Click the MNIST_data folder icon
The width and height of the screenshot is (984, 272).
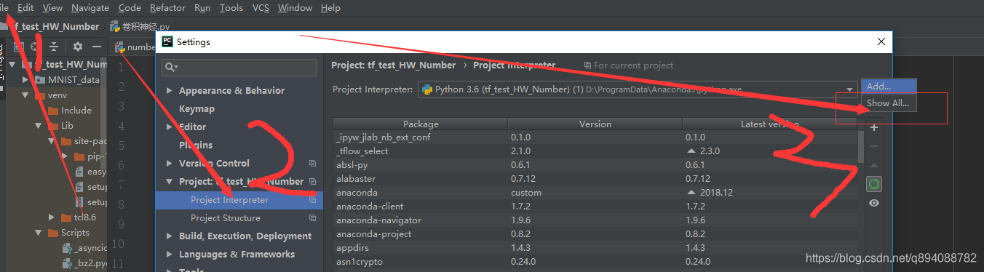tap(41, 80)
